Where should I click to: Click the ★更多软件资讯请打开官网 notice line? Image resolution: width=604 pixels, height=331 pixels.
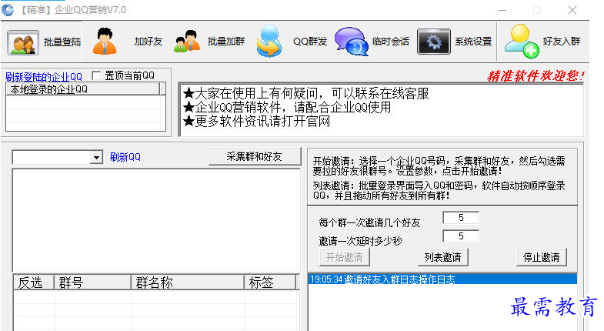(x=257, y=122)
